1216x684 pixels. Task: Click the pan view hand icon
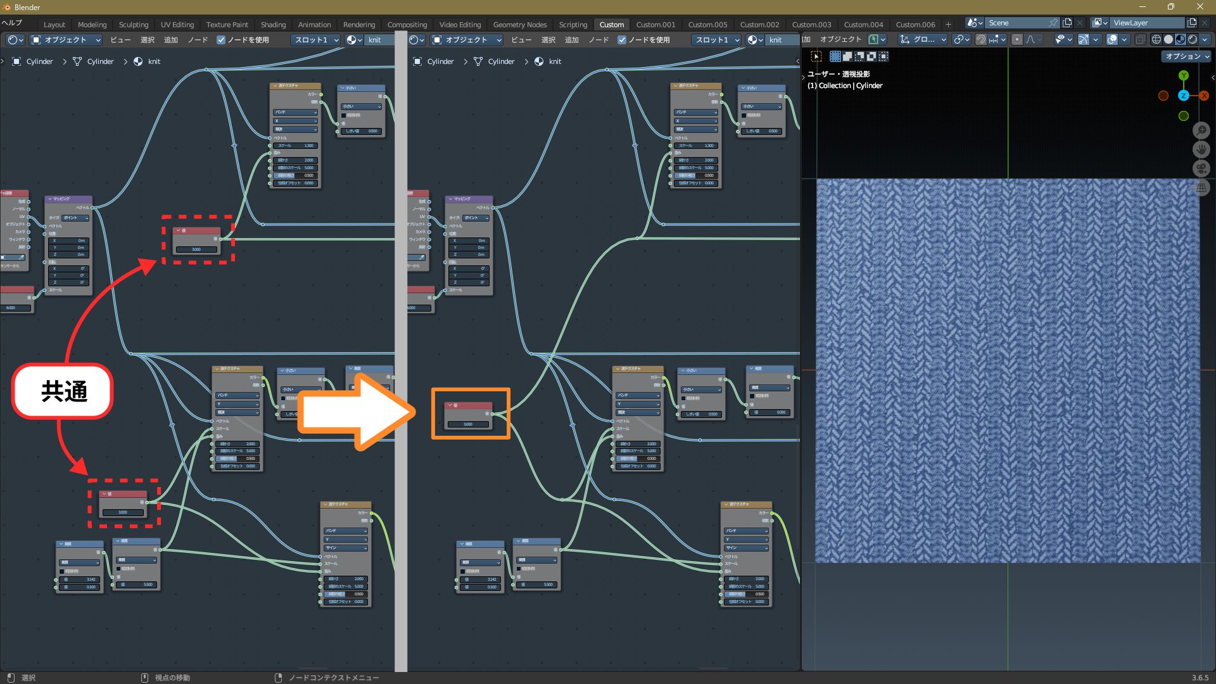click(x=1201, y=149)
